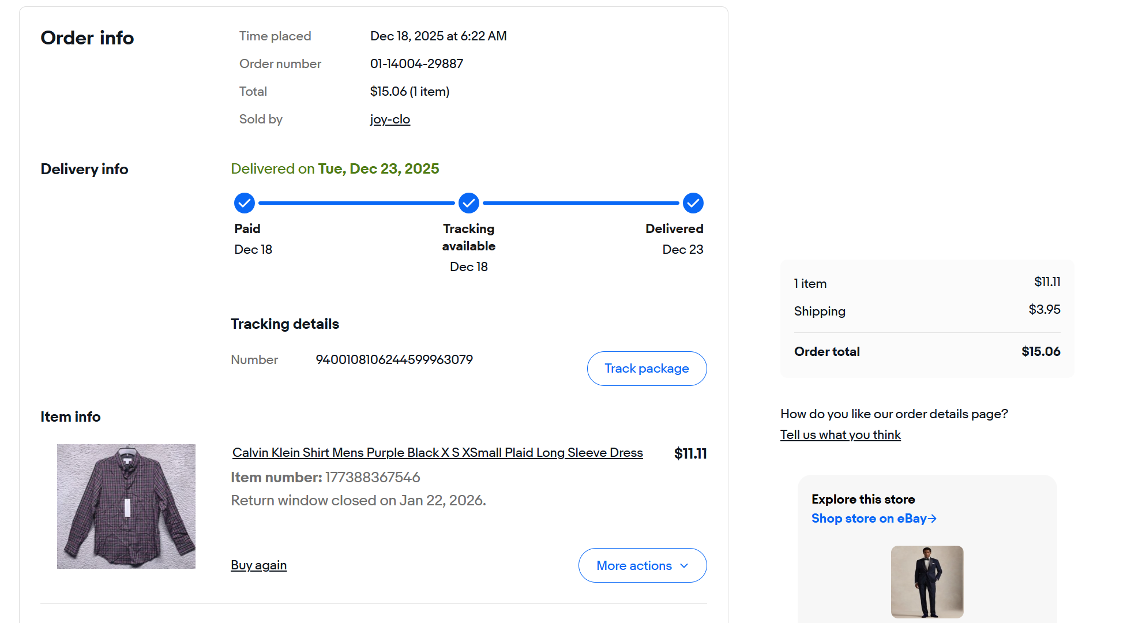Click the Tracking available checkmark icon
Screen dimensions: 1127x623
point(469,203)
